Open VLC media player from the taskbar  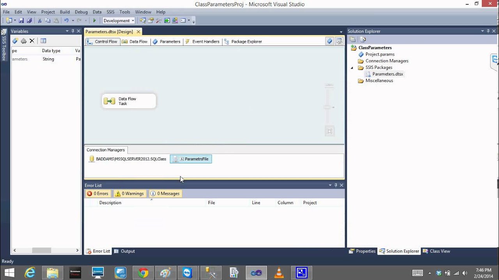(279, 273)
